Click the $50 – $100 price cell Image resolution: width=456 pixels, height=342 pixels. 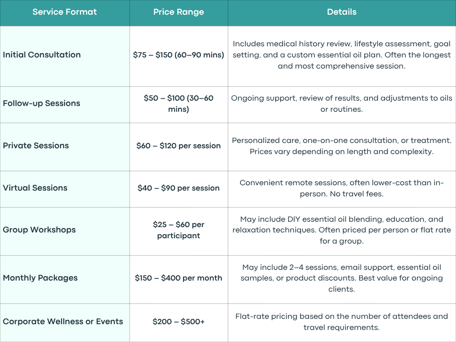point(179,103)
